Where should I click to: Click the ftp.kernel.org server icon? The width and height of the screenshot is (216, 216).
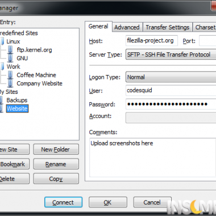click(x=10, y=50)
